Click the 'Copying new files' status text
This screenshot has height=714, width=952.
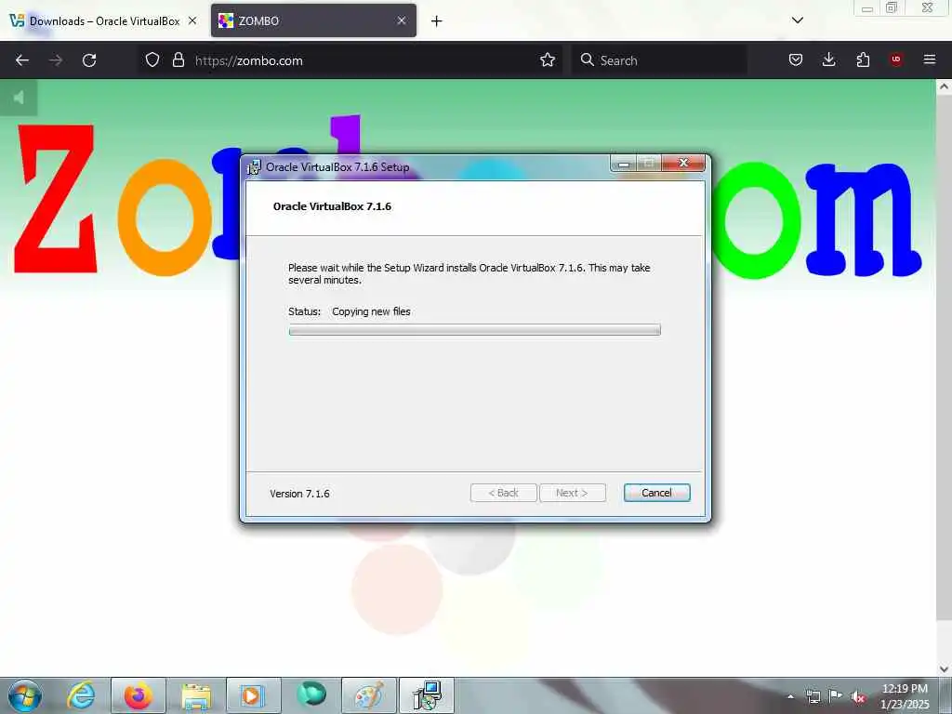[x=371, y=311]
